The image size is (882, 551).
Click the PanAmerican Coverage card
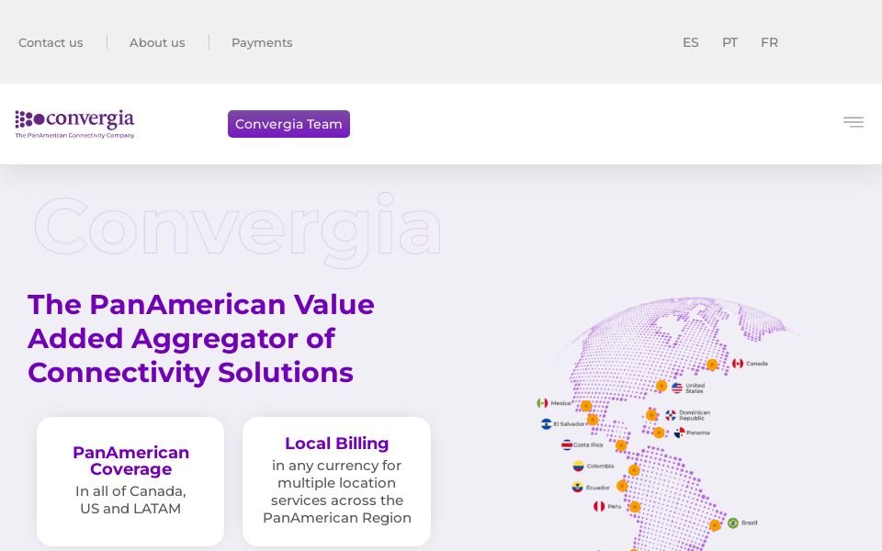[130, 480]
